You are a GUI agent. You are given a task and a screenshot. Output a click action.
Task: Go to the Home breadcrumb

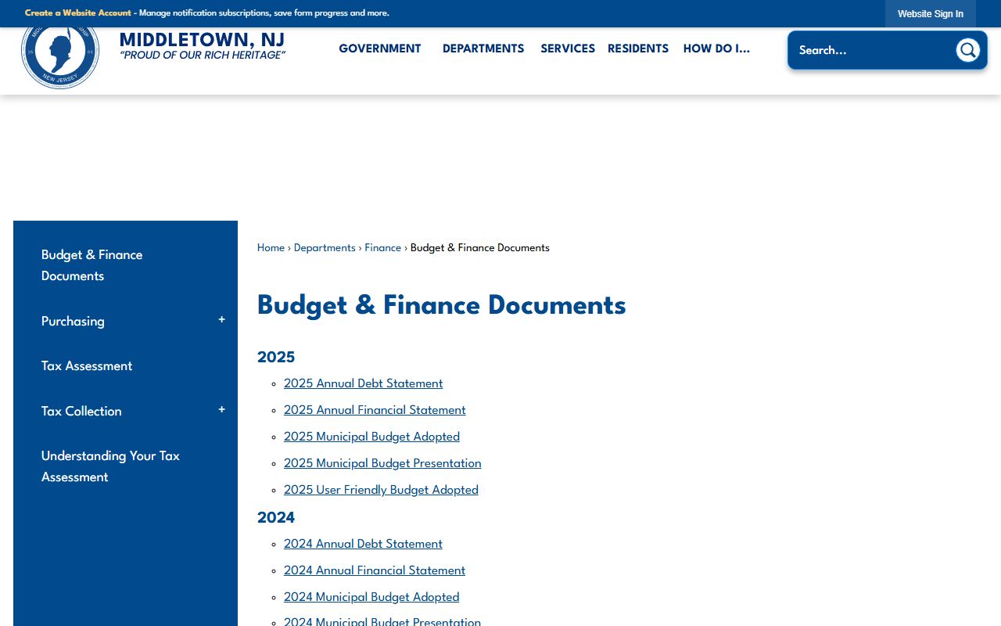(271, 248)
